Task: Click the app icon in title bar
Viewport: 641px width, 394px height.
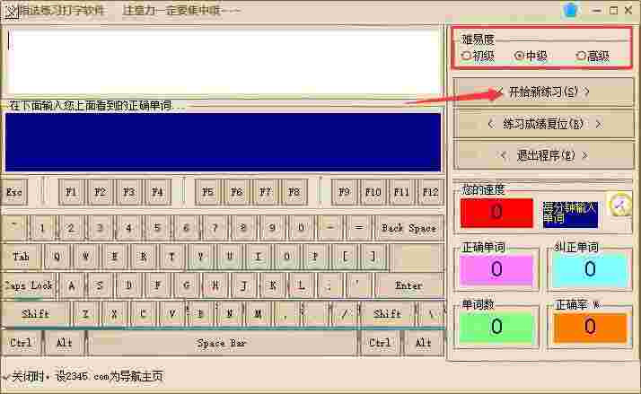Action: [11, 11]
